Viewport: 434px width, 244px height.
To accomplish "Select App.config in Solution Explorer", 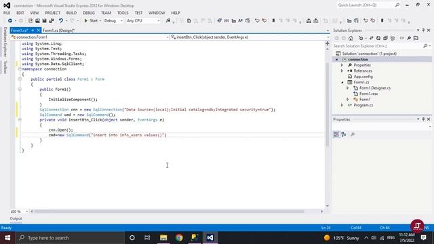I will point(363,77).
